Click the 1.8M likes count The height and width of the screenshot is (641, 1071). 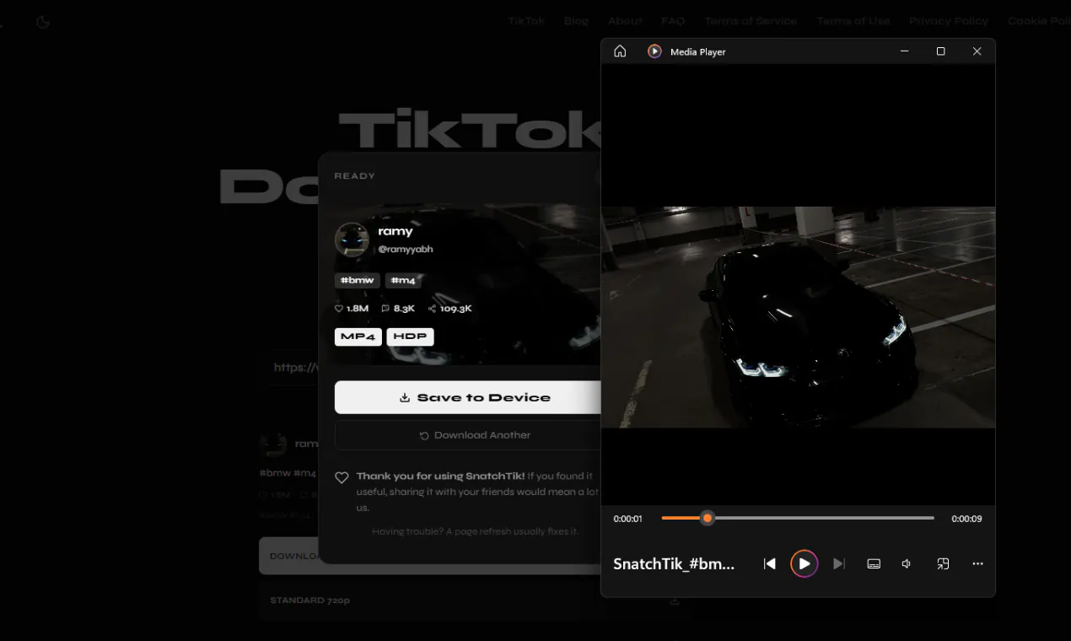click(352, 309)
